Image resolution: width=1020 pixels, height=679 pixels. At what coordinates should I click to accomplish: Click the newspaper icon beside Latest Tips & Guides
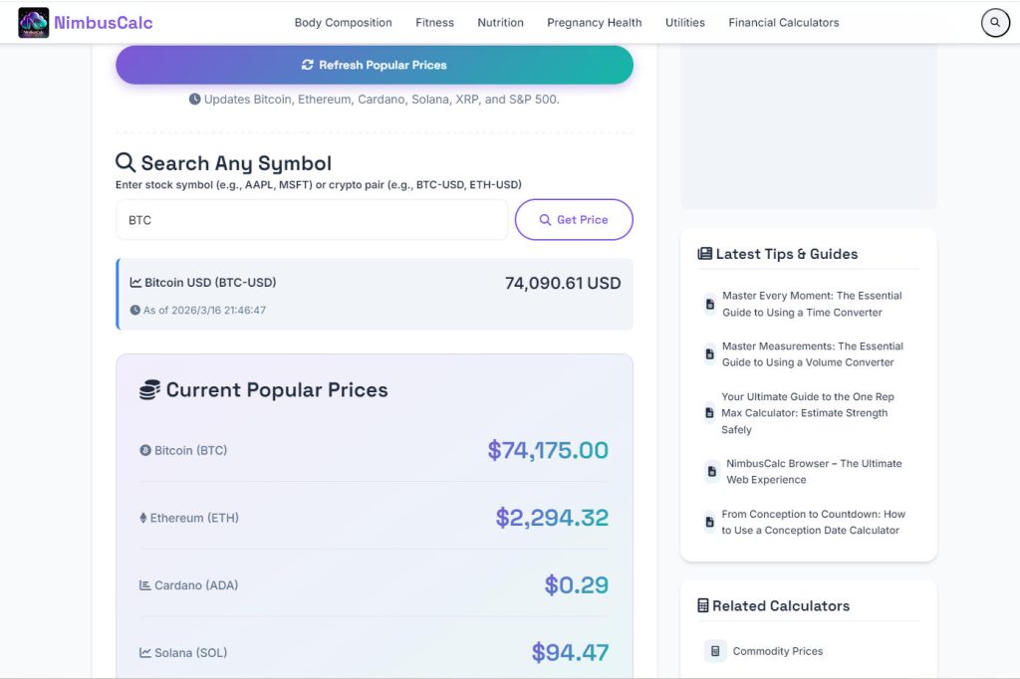[704, 254]
